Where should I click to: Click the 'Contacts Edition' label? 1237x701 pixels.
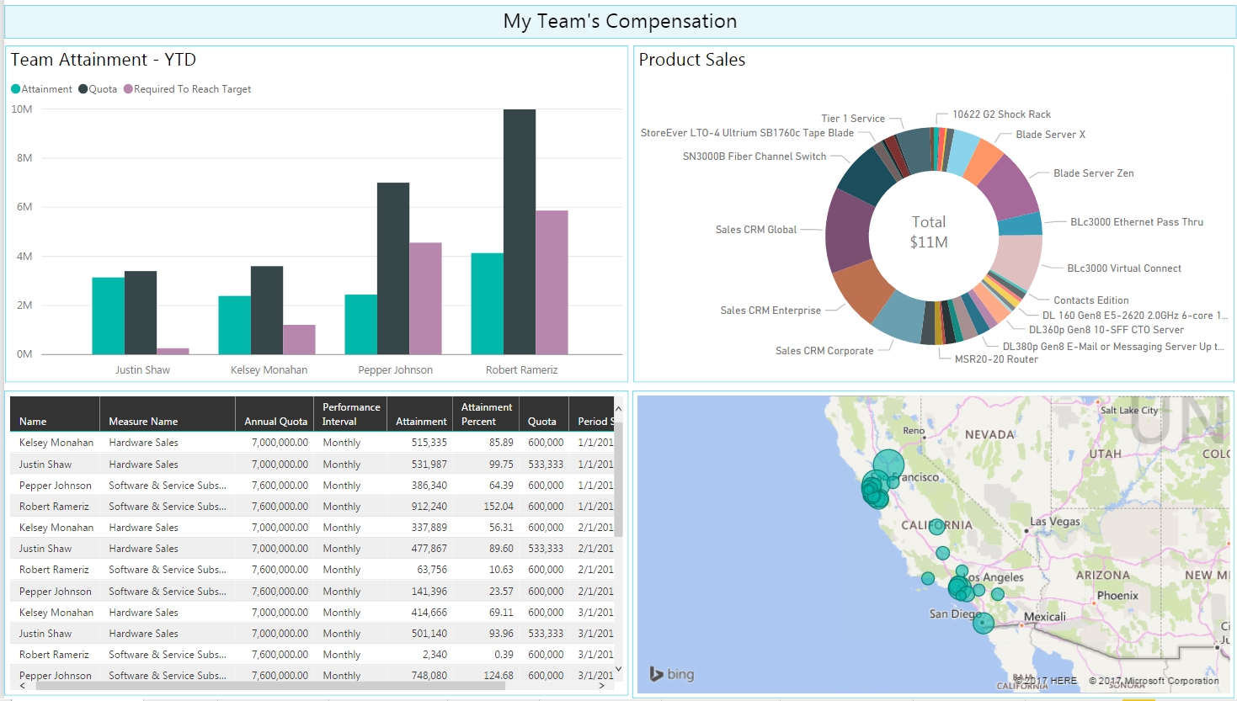click(x=1091, y=300)
